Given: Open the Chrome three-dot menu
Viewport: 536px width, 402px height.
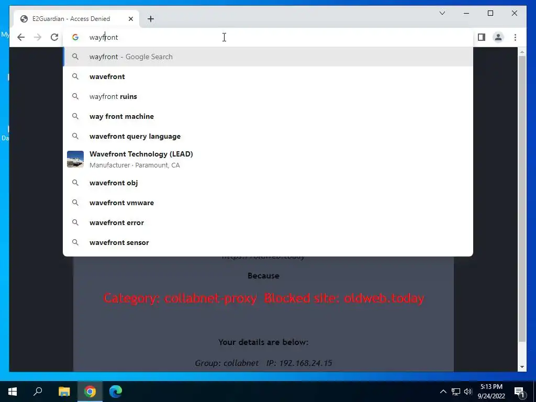Looking at the screenshot, I should 515,37.
